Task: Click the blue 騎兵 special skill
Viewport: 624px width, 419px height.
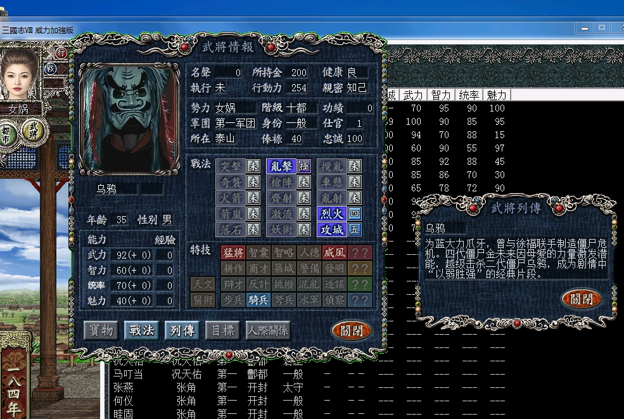Action: (258, 300)
